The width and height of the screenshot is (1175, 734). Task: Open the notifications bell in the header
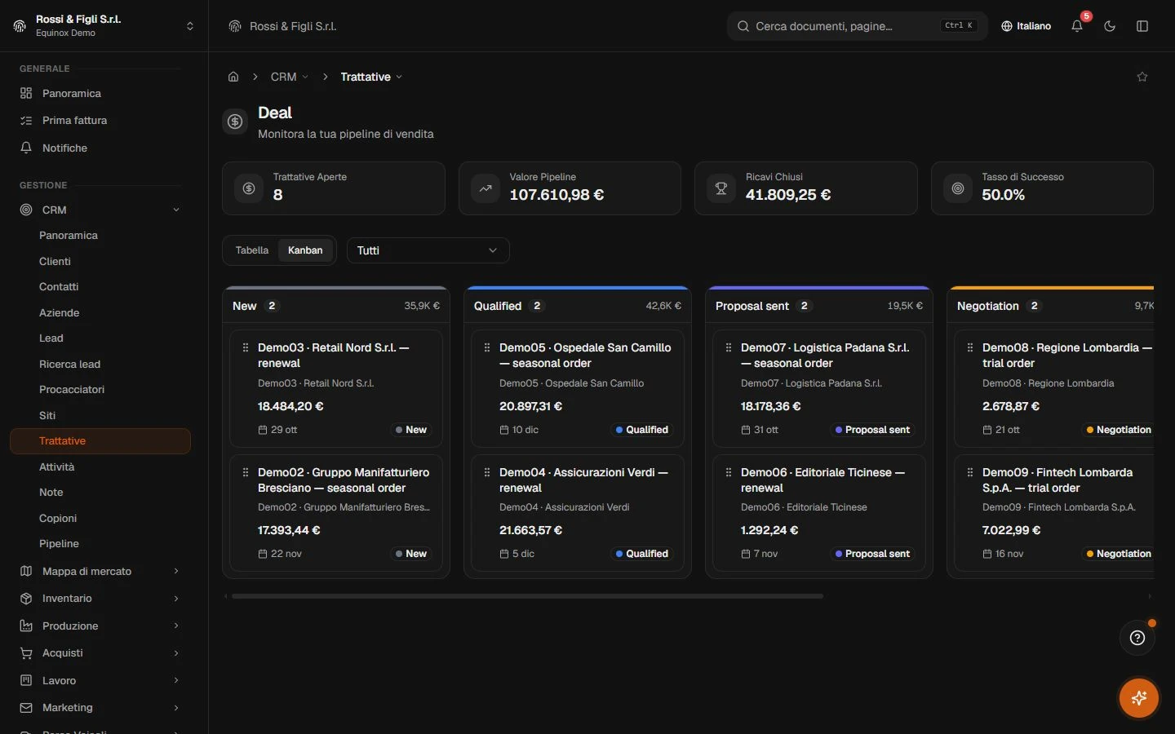tap(1077, 26)
